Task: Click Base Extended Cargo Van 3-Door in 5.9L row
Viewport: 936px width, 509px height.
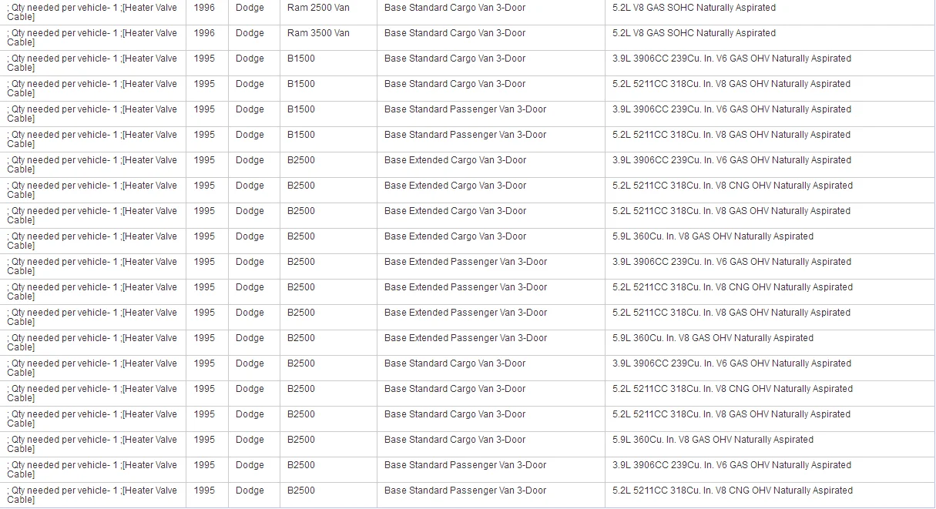Action: [455, 236]
